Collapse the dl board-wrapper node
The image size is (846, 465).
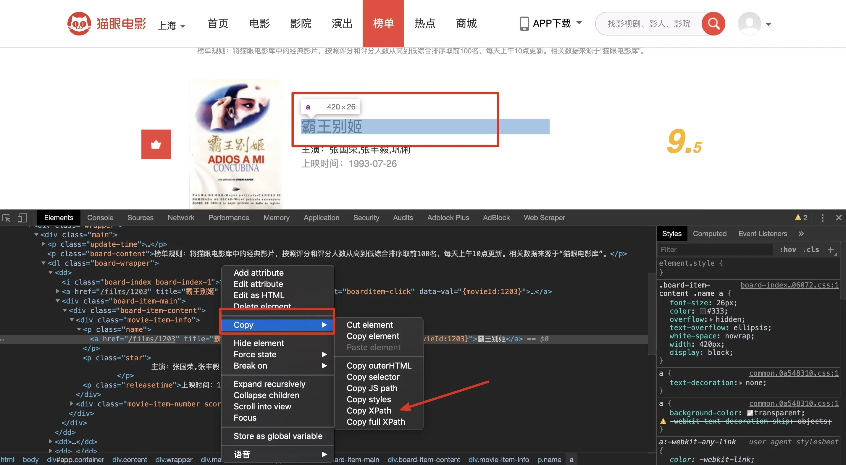[43, 263]
